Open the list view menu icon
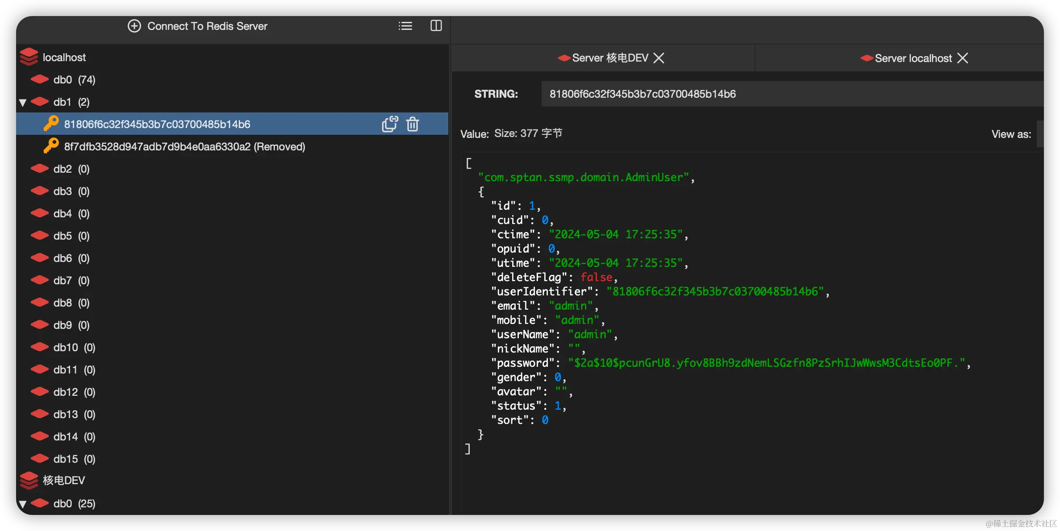The height and width of the screenshot is (531, 1060). [405, 26]
